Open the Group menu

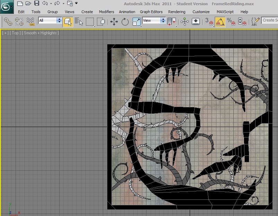[x=53, y=12]
